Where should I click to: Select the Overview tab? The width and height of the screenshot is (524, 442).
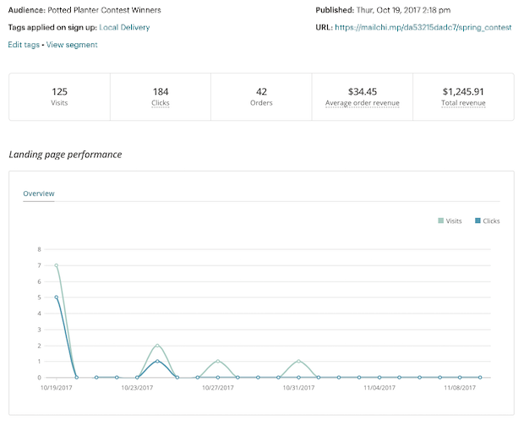coord(39,194)
